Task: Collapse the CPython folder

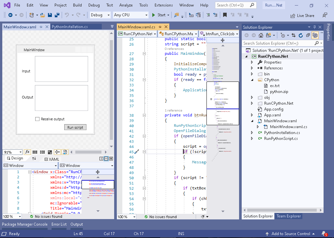Action: (252, 80)
